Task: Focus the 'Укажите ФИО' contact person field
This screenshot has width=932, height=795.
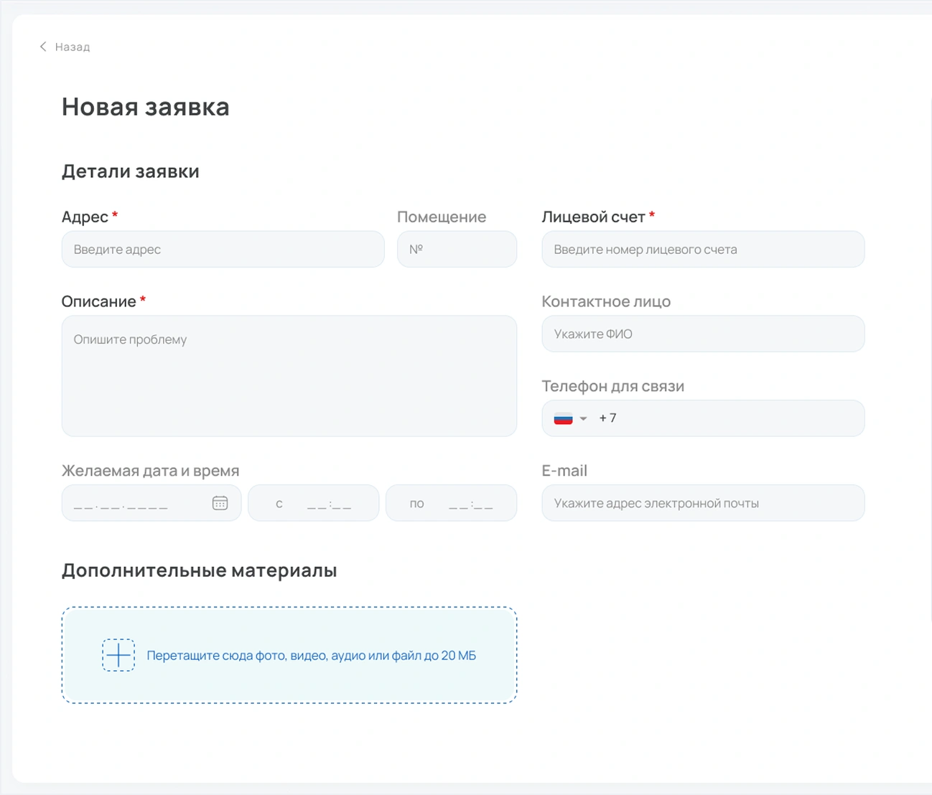Action: click(x=702, y=334)
